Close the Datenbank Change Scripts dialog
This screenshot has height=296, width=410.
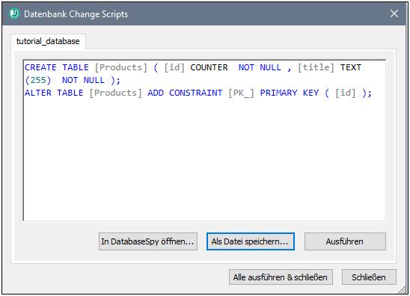click(394, 13)
